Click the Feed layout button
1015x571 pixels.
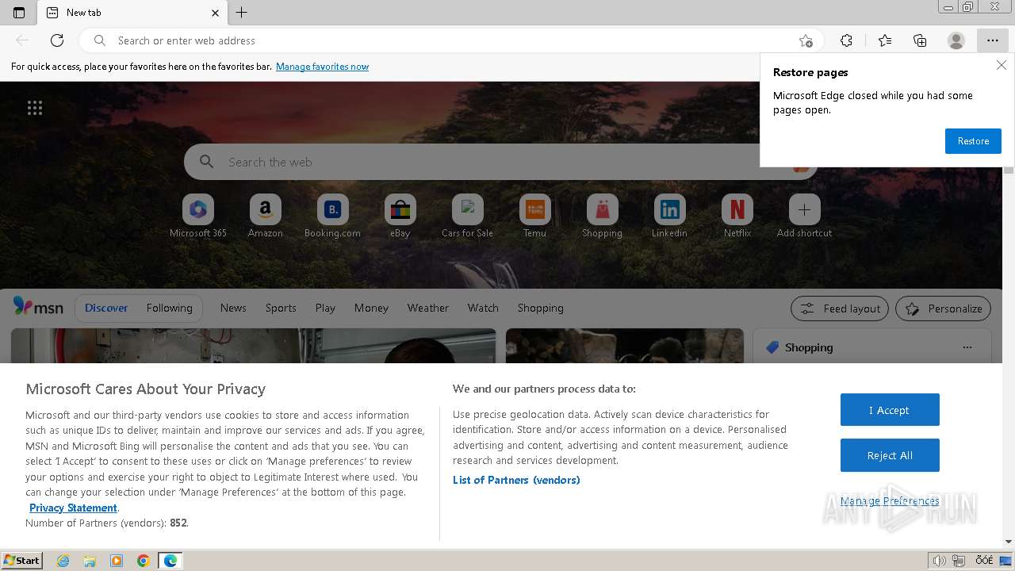tap(841, 308)
